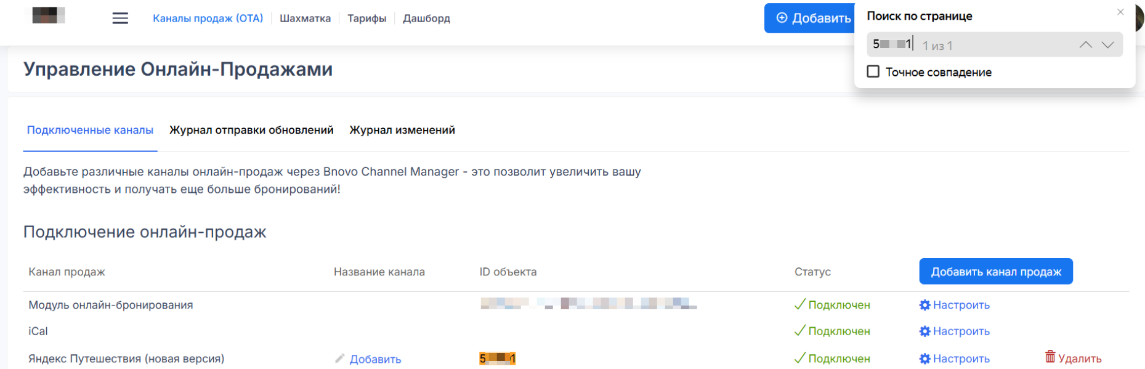
Task: Go to Дашборд in navigation
Action: (x=426, y=18)
